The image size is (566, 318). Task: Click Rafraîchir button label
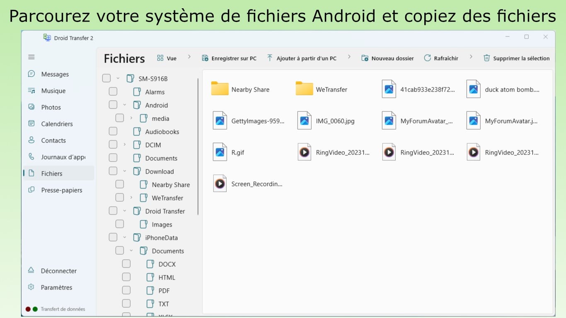446,58
